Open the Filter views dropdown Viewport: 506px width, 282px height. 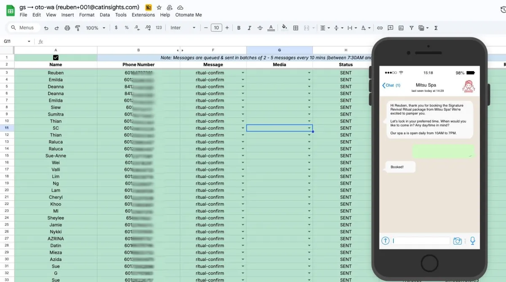pos(424,28)
